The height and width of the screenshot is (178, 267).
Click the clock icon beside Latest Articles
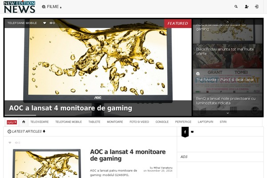9,132
